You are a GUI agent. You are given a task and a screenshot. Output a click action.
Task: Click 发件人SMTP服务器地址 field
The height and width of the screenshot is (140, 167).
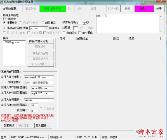coord(42,88)
